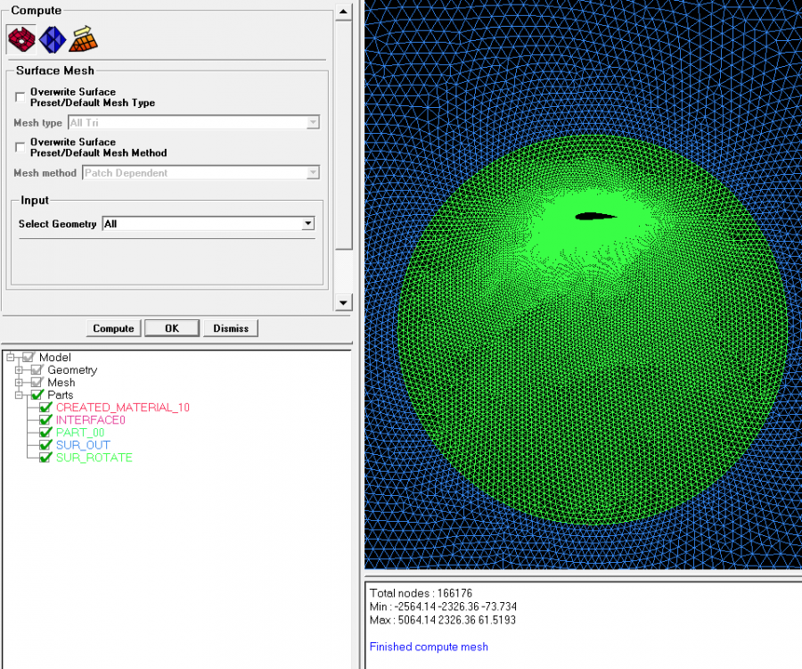Select the Prism Mesh compute icon
Viewport: 802px width, 669px height.
coord(84,38)
